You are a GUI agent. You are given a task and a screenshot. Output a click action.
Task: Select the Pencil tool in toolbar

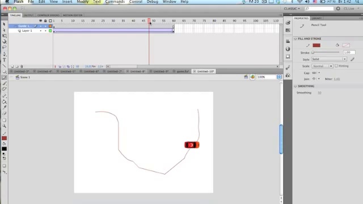pos(4,78)
